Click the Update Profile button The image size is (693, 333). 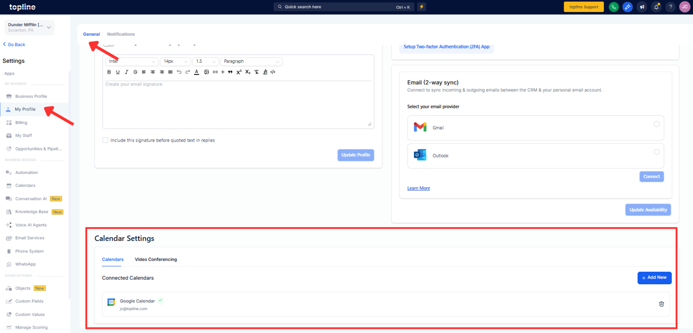356,155
